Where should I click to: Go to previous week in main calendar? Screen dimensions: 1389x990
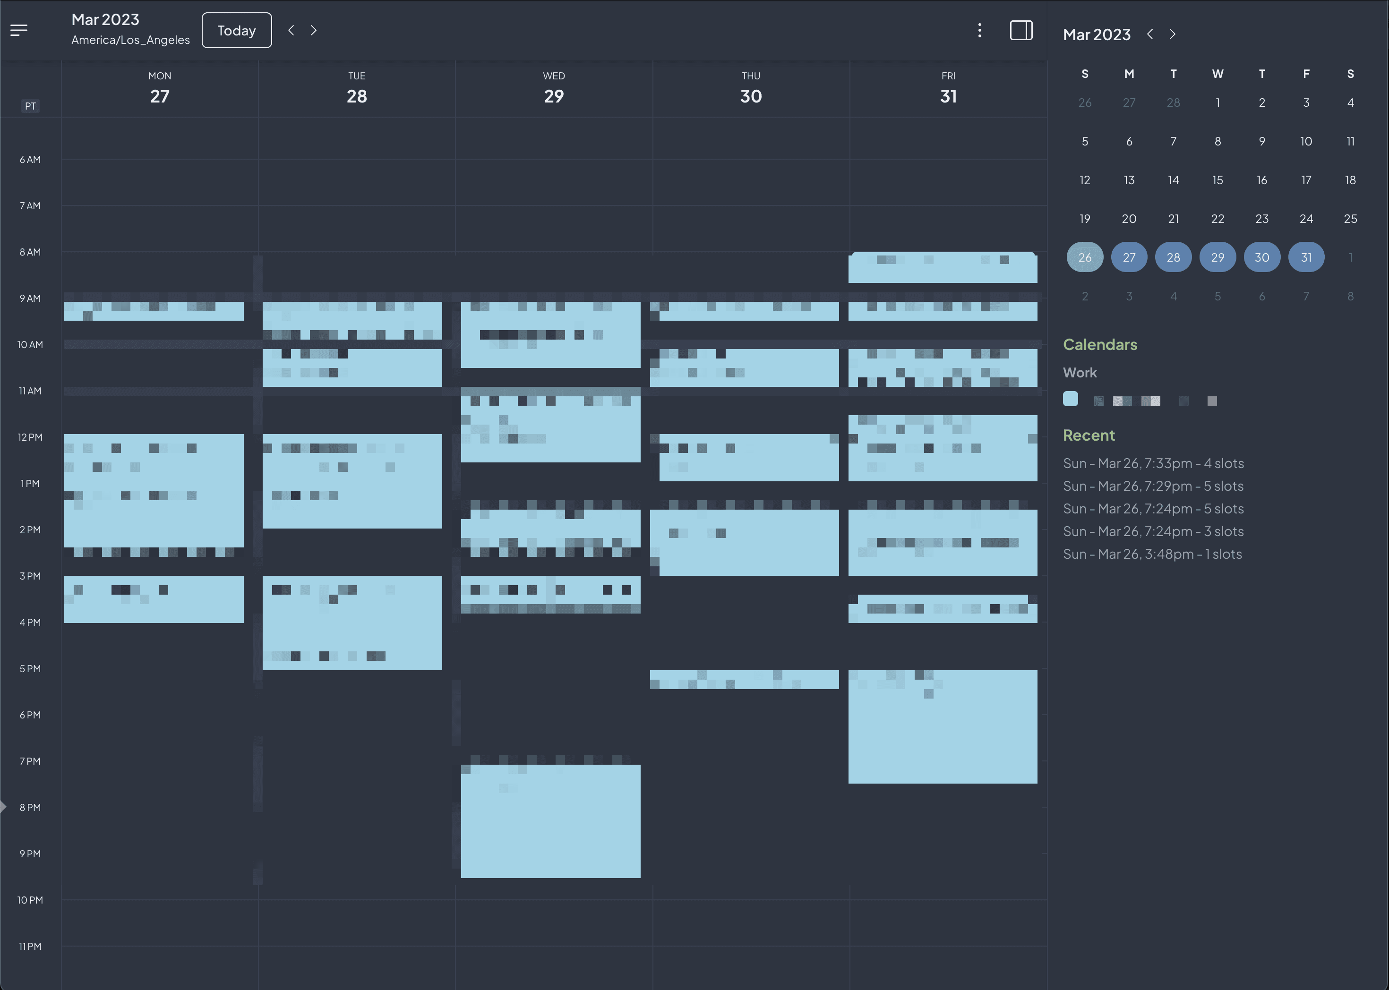click(292, 31)
